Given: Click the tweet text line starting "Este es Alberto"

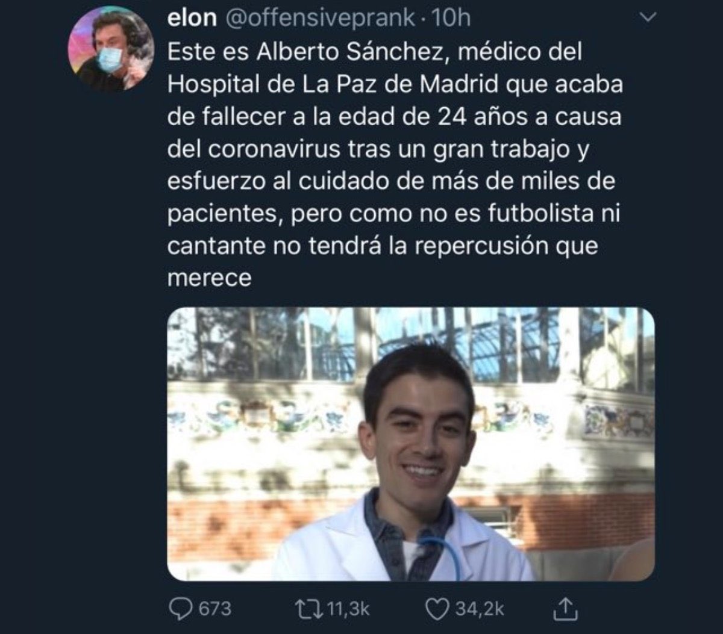Looking at the screenshot, I should click(374, 52).
